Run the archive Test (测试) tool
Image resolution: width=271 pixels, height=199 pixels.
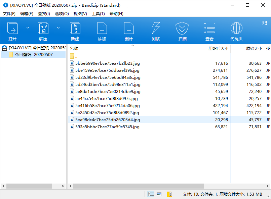[156, 31]
